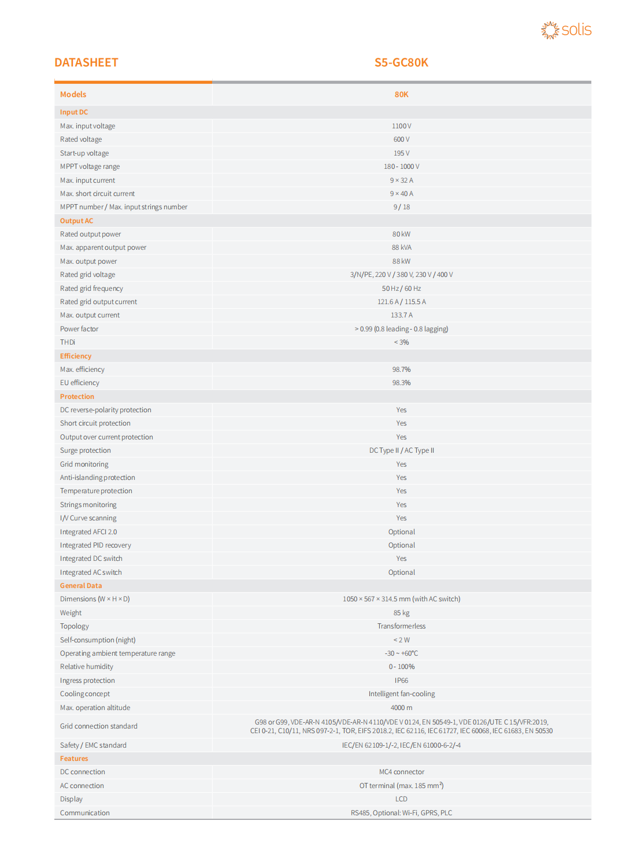The height and width of the screenshot is (865, 637).
Task: Click the Protection section header
Action: [x=77, y=397]
